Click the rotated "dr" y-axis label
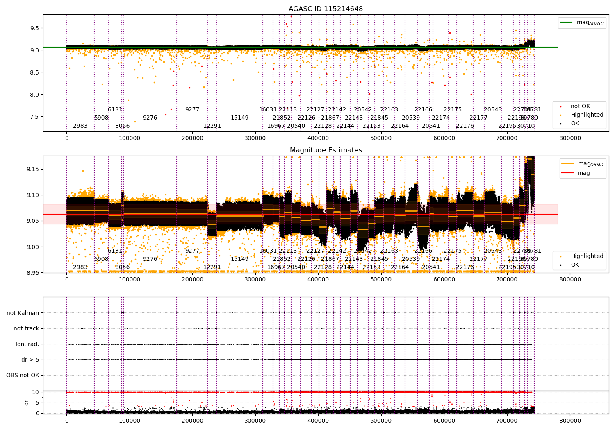Viewport: 615px width, 430px height. (27, 403)
